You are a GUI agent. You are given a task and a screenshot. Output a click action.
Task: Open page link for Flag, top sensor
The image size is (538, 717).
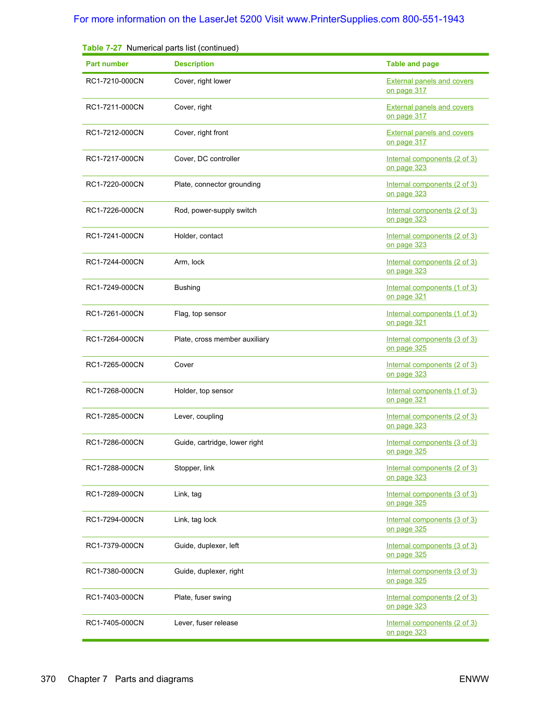point(431,318)
